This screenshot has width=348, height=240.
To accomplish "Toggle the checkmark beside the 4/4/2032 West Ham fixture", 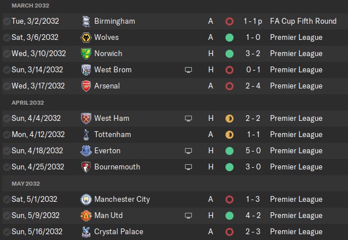I will (6, 119).
